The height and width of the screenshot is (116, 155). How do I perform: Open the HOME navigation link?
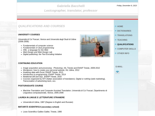(120, 26)
